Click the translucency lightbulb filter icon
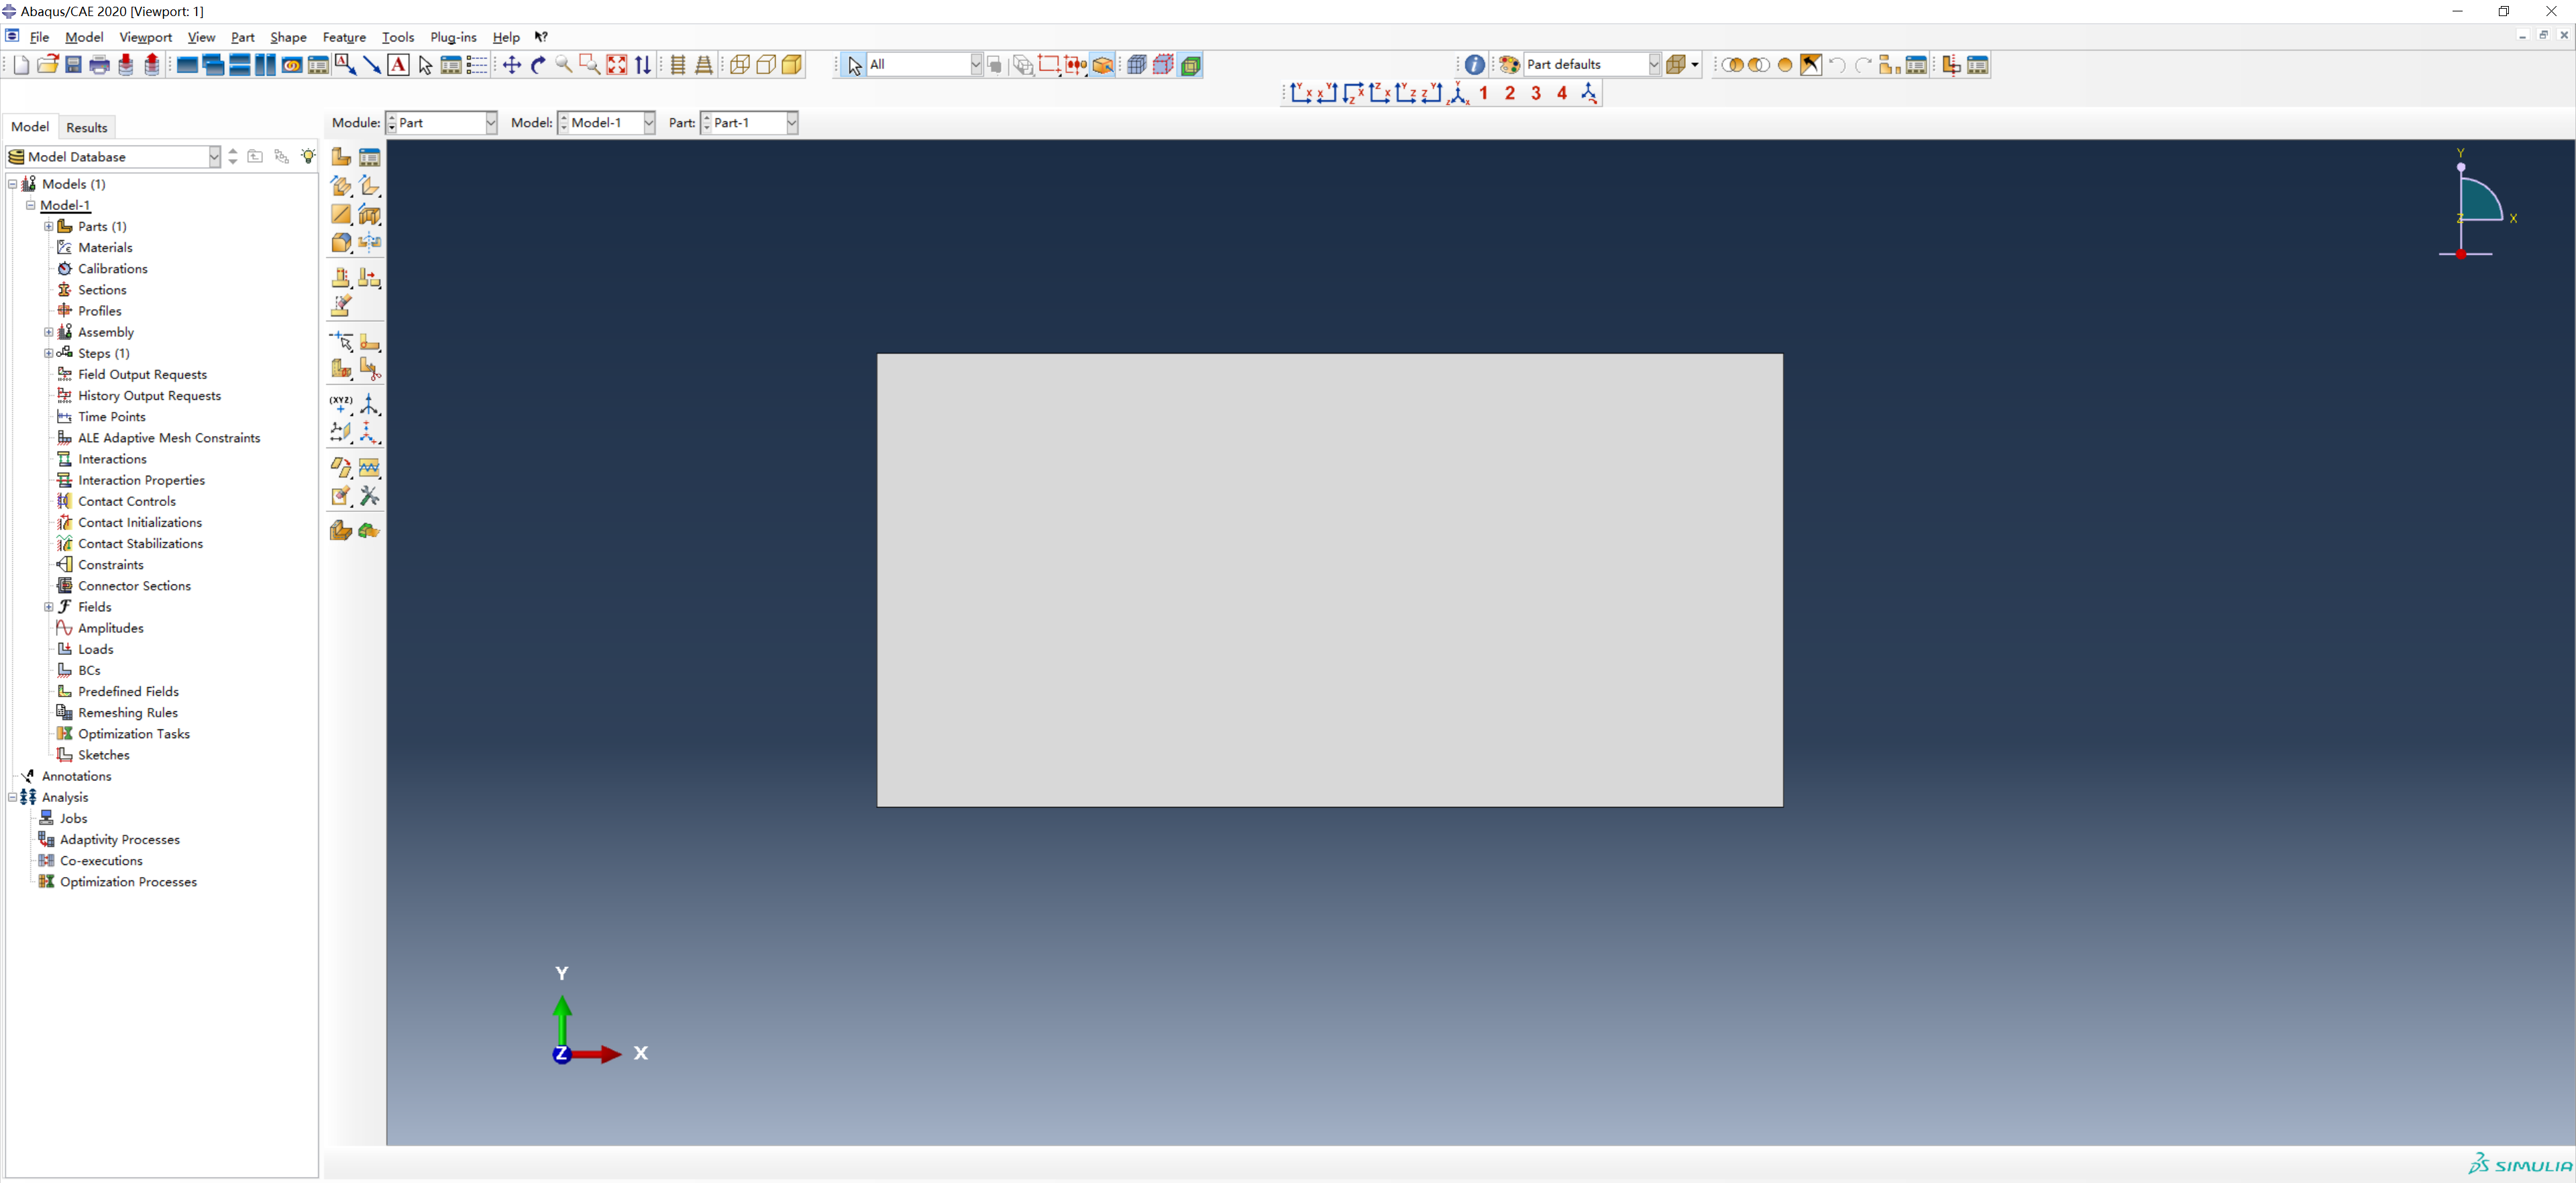2576x1183 pixels. coord(308,157)
